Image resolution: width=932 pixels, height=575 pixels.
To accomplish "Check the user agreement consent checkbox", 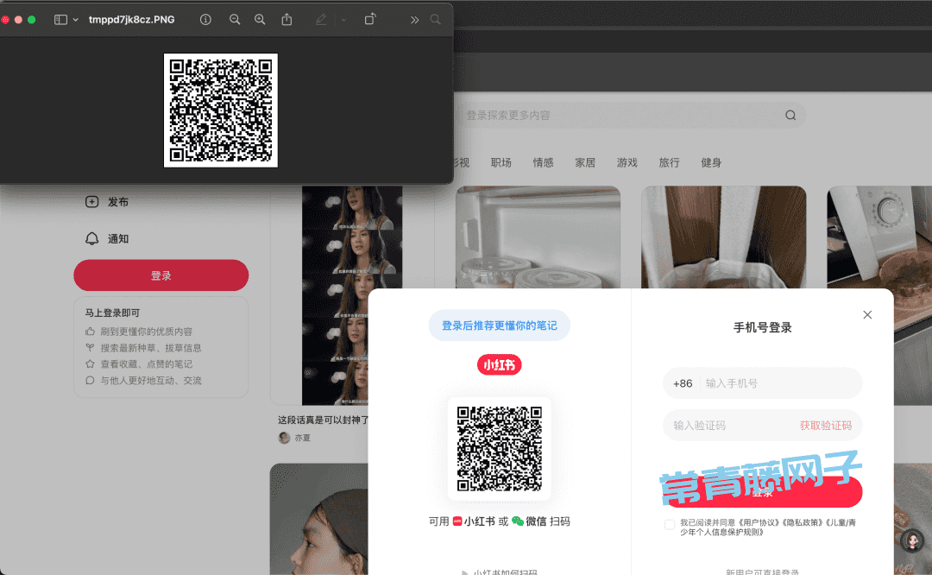I will coord(670,525).
